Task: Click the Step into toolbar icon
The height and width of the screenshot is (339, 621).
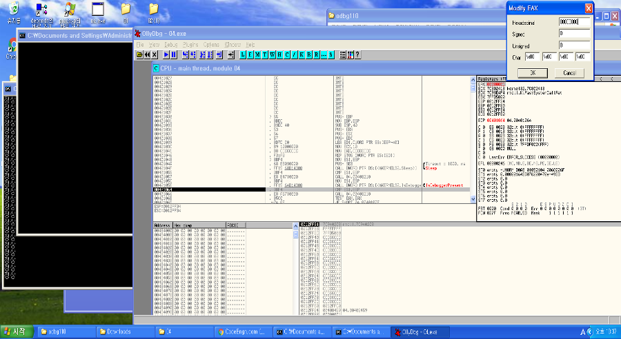Action: coord(186,54)
